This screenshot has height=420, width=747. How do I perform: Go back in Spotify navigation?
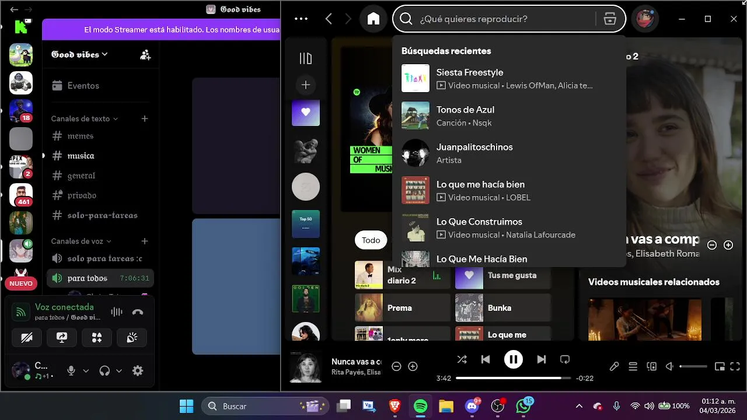[329, 19]
